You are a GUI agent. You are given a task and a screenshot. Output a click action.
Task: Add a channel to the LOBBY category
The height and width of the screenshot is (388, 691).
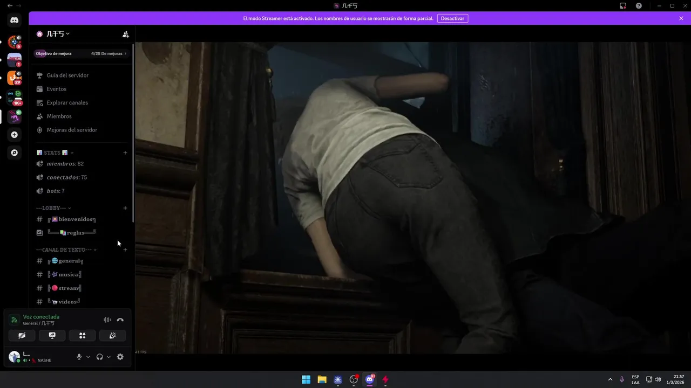pos(125,208)
